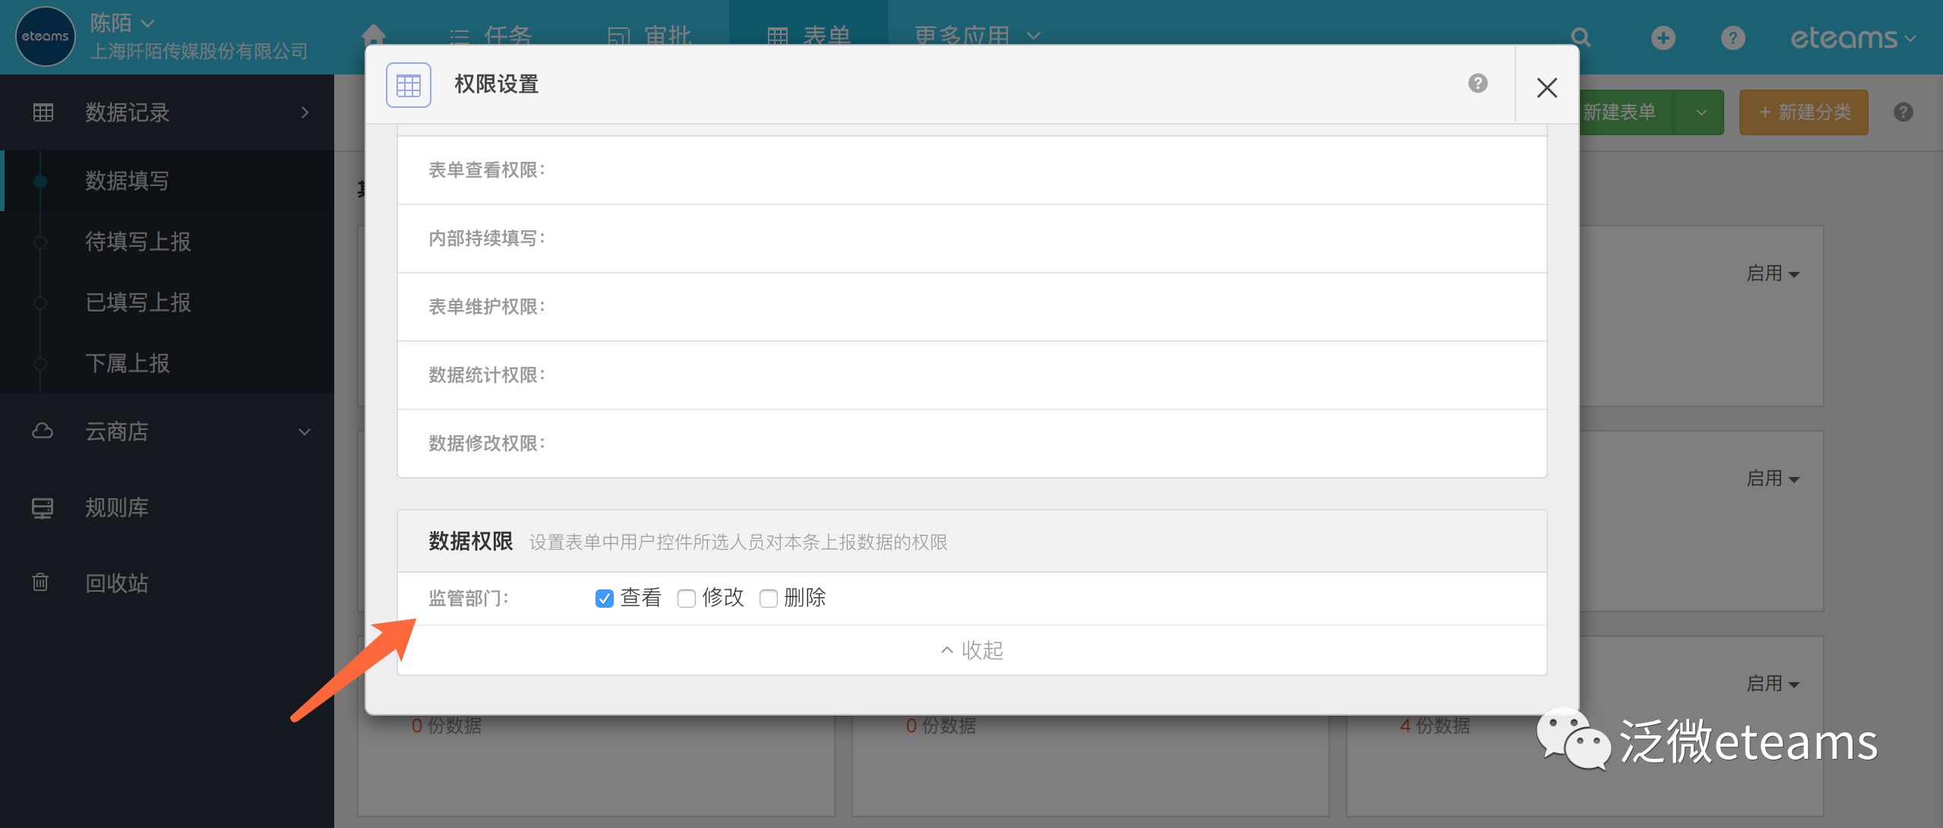
Task: Open the 陈陌 user dropdown
Action: [x=122, y=23]
